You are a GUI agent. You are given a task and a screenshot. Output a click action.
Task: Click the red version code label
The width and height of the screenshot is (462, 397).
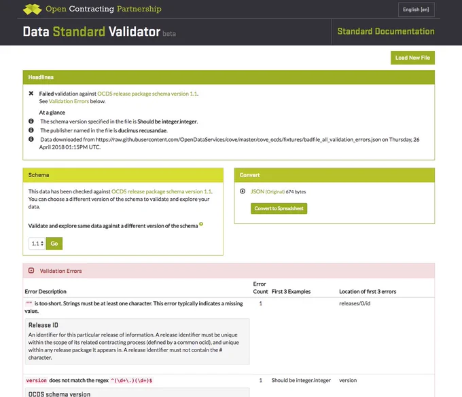click(x=36, y=380)
